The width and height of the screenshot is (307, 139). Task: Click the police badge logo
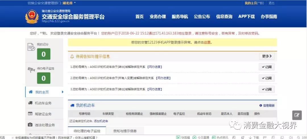[x=32, y=17]
